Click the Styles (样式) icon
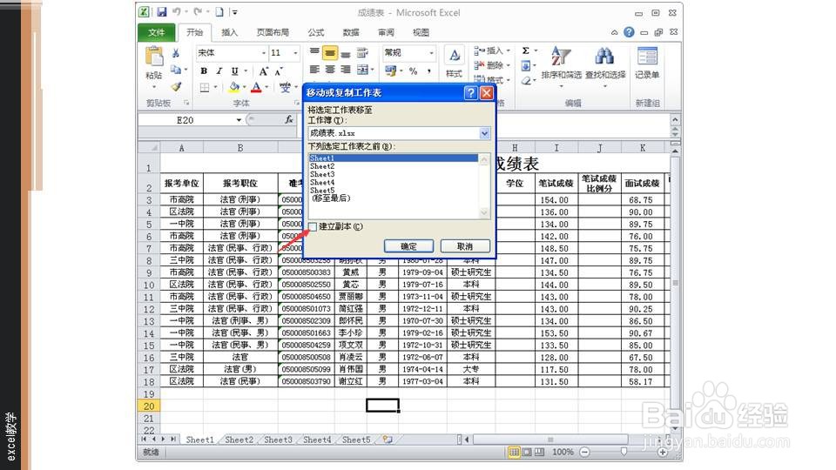 pos(454,63)
